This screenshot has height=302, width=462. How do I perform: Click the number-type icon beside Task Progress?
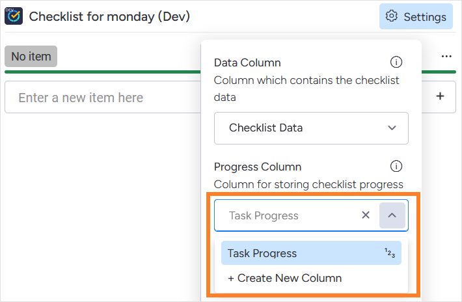389,253
